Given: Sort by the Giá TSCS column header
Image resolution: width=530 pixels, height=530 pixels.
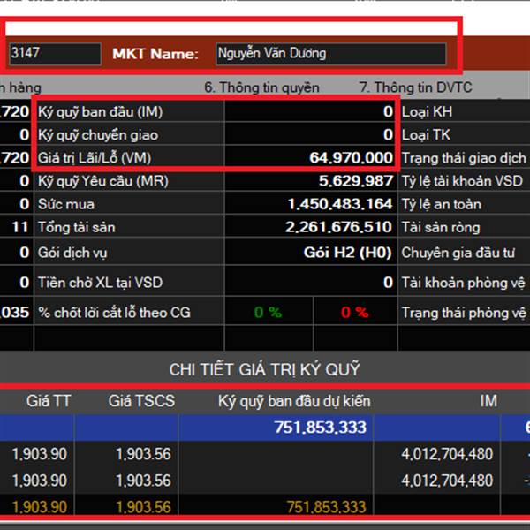Looking at the screenshot, I should coord(141,401).
